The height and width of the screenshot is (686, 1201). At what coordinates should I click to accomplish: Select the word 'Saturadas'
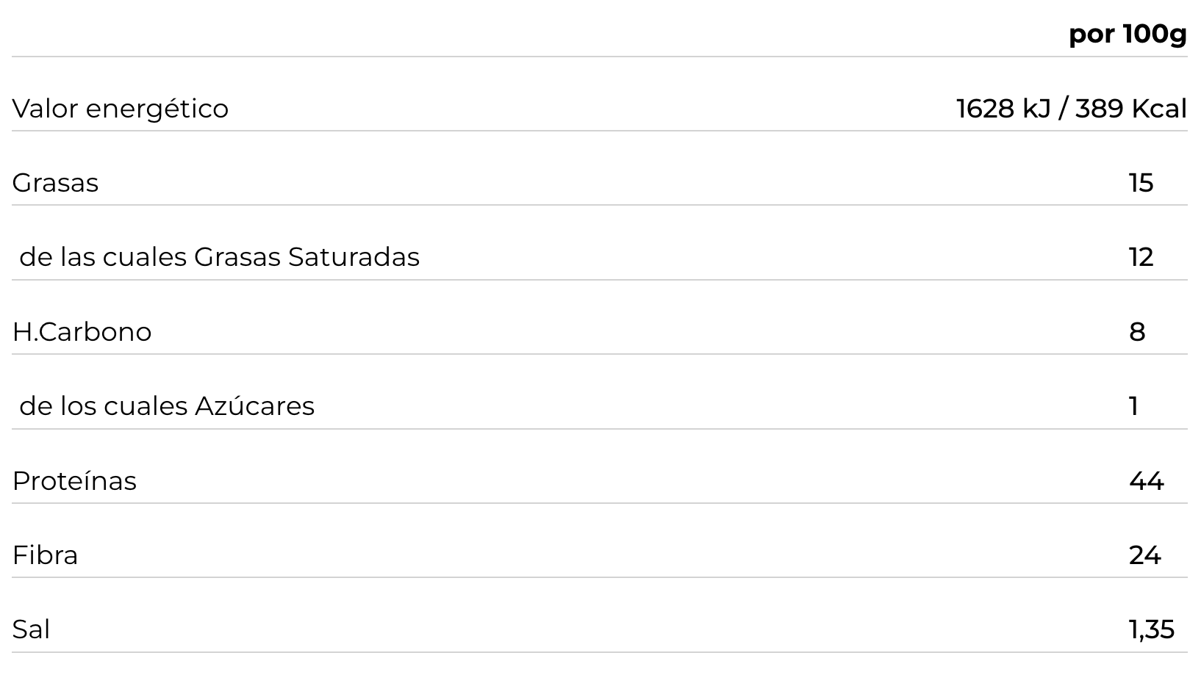(354, 257)
